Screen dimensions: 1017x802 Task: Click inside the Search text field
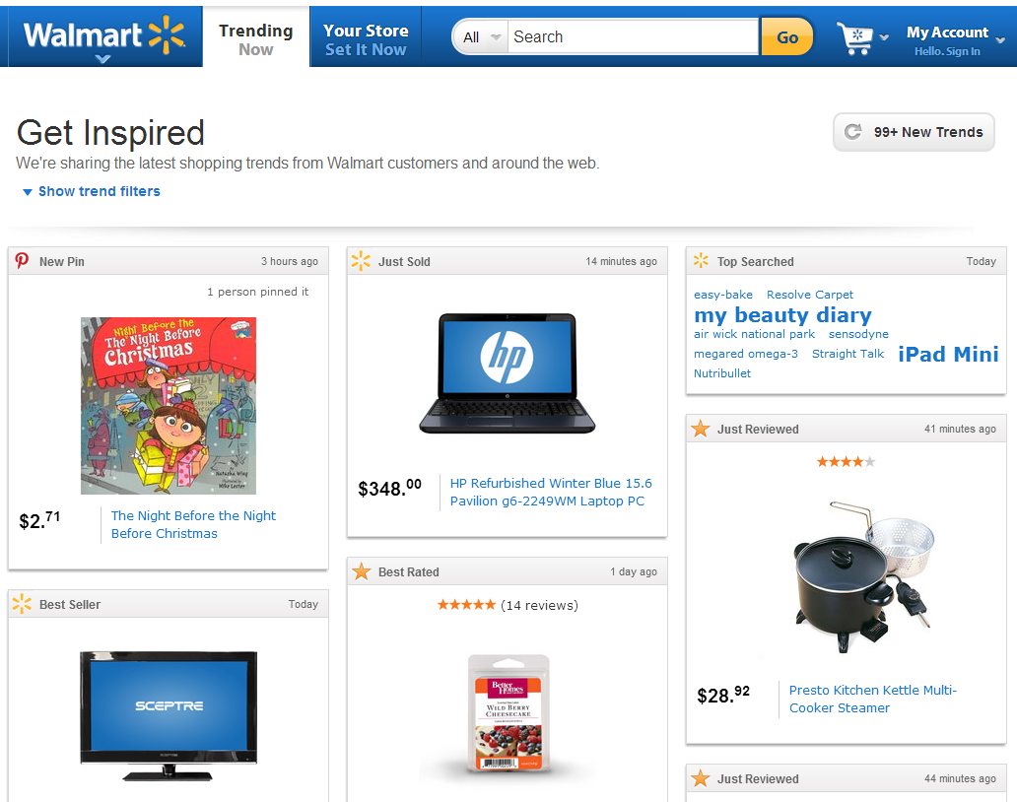point(633,37)
